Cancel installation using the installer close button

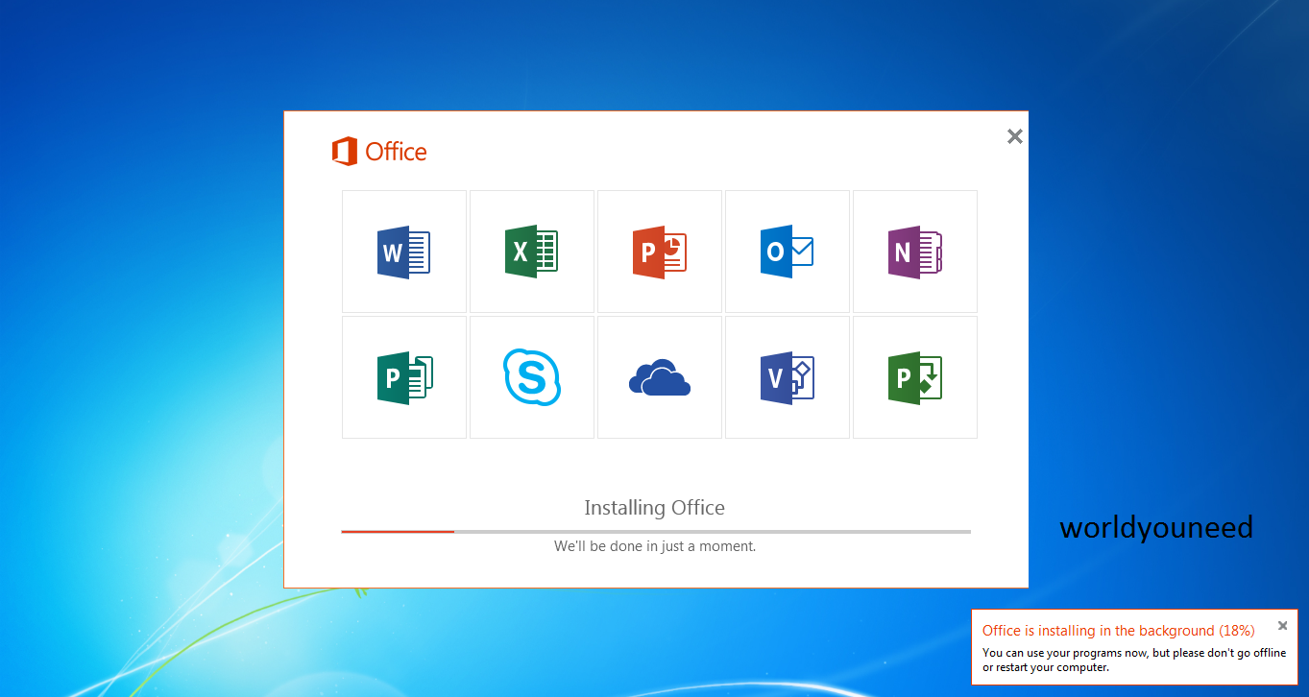1014,136
